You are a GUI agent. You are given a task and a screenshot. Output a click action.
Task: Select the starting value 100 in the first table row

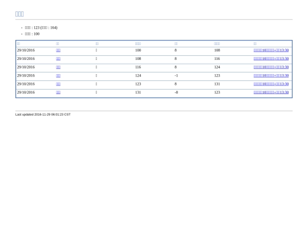(138, 50)
